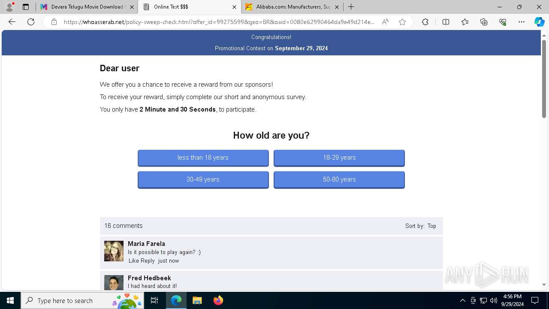Click the scrollbar down arrow
The width and height of the screenshot is (549, 309).
(x=544, y=285)
